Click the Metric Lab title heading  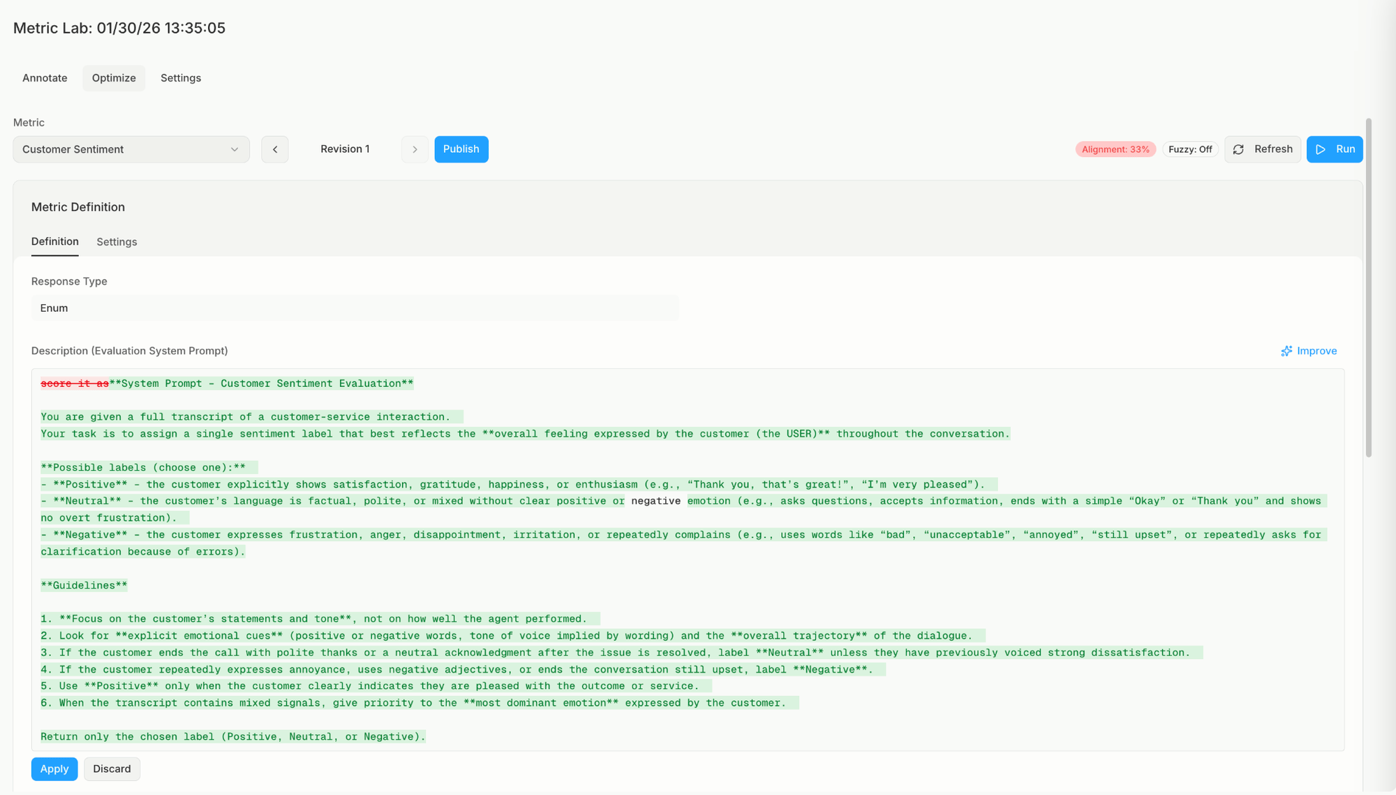click(119, 28)
